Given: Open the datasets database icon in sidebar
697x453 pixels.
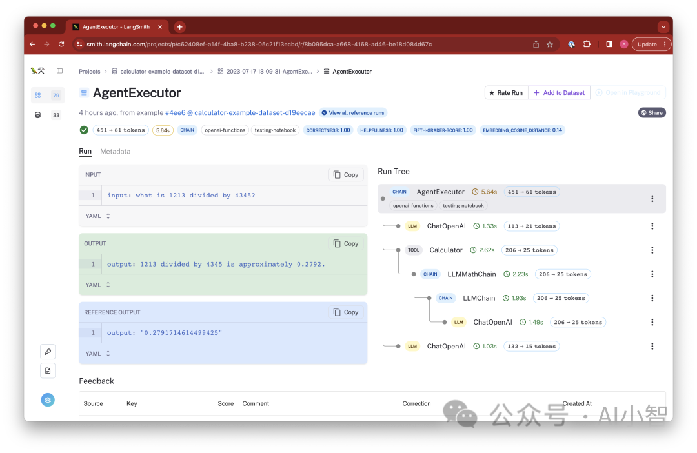Looking at the screenshot, I should pyautogui.click(x=38, y=115).
